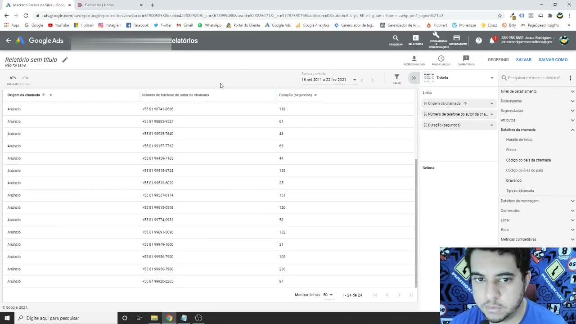Open dropdown of Número de telefone row chip
Image resolution: width=576 pixels, height=324 pixels.
pyautogui.click(x=491, y=114)
